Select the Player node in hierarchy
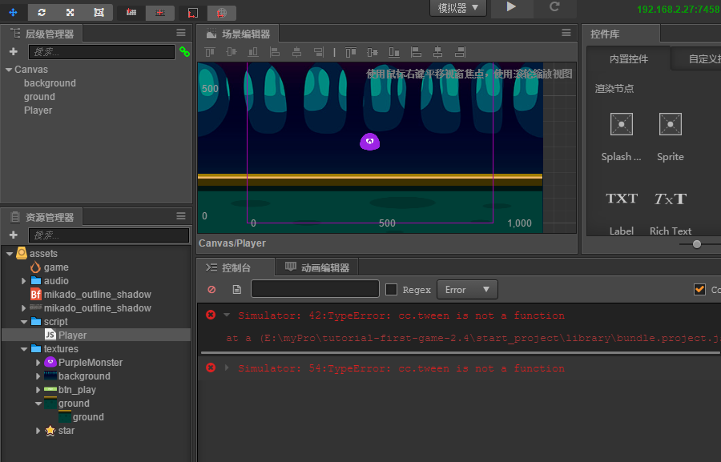The width and height of the screenshot is (721, 462). coord(38,110)
